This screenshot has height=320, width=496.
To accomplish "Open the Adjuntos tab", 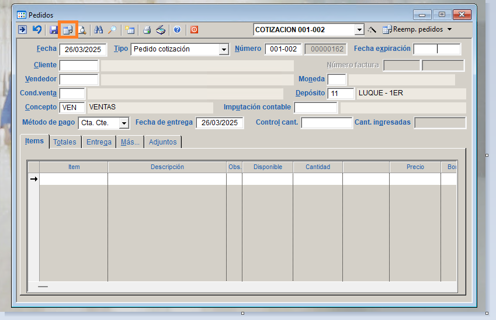I will tap(162, 142).
